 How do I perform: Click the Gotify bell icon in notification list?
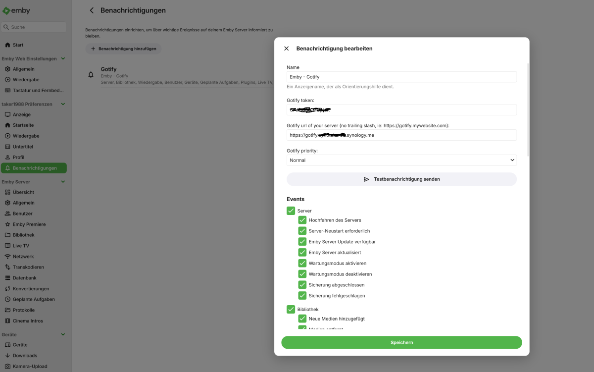point(91,75)
